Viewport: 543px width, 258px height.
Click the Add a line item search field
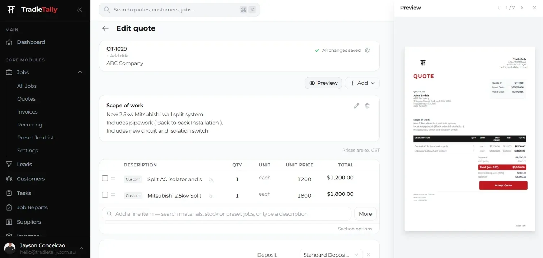227,214
